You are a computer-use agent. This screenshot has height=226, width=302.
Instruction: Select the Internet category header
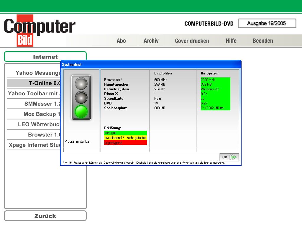[x=45, y=57]
